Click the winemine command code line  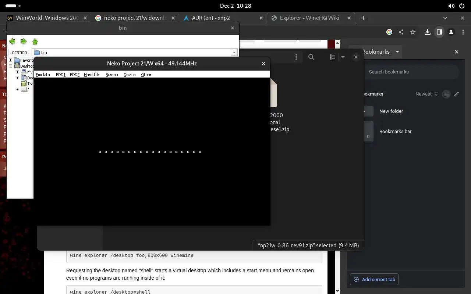tap(131, 255)
